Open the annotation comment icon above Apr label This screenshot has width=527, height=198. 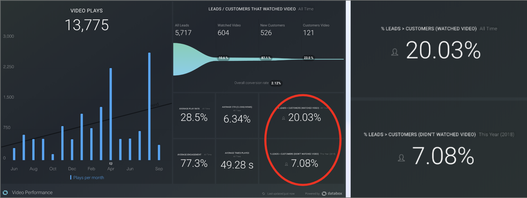coord(111,164)
